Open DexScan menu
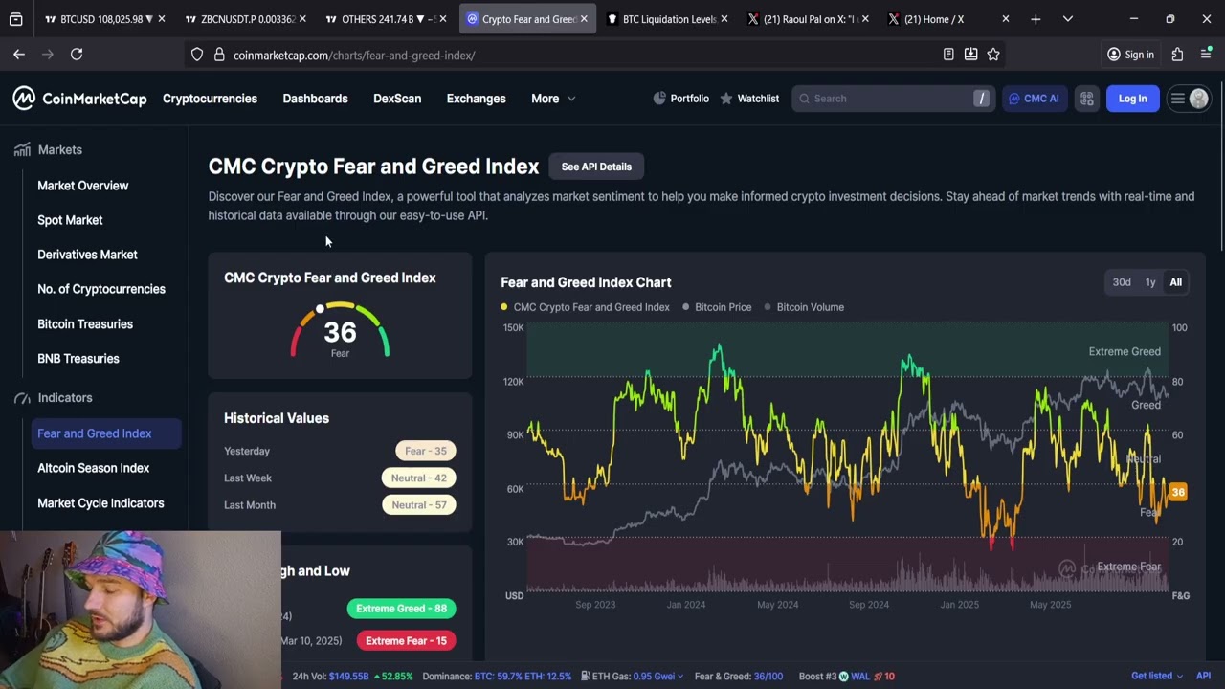 (397, 99)
